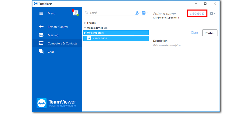Open the gear settings dropdown

coord(212,14)
